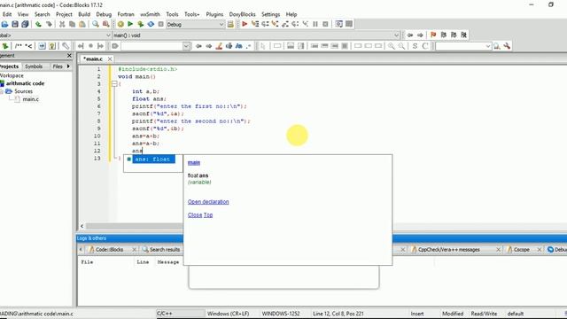Click the Run to cursor debug icon
The height and width of the screenshot is (319, 567).
[255, 24]
